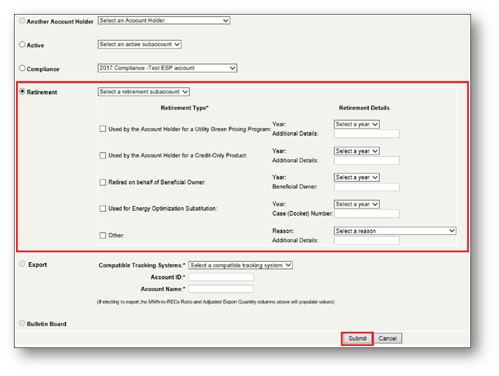Open year dropdown for Green Pricing Program
The height and width of the screenshot is (376, 499).
[356, 124]
